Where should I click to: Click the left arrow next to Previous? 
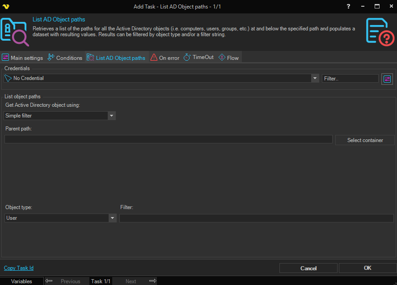[49, 281]
